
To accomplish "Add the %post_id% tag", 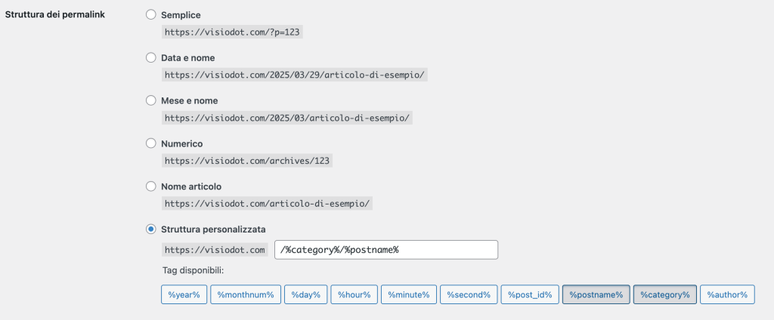I will point(530,294).
